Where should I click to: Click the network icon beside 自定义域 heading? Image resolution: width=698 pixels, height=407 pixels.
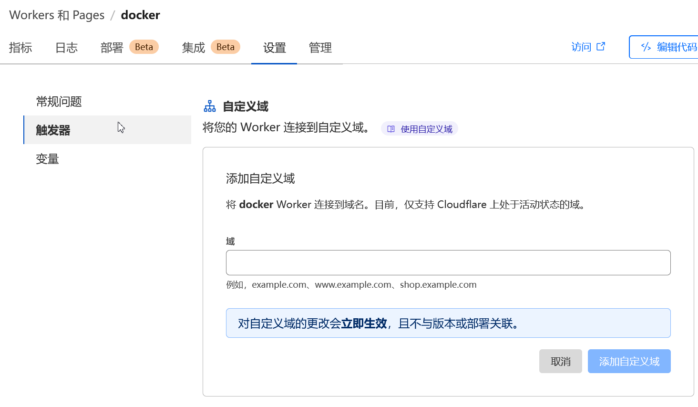(x=210, y=106)
